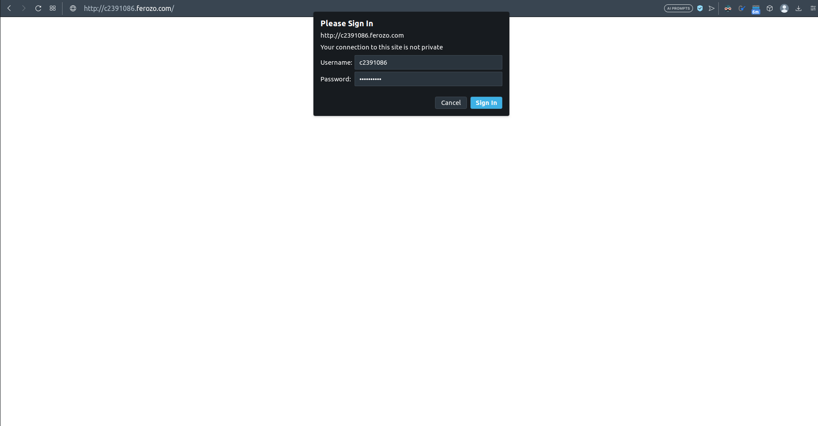Click the forward navigation arrow
The width and height of the screenshot is (818, 426).
[x=24, y=8]
